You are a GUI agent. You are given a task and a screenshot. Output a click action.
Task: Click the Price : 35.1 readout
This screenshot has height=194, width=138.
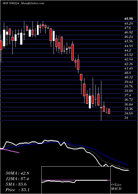(x=17, y=190)
